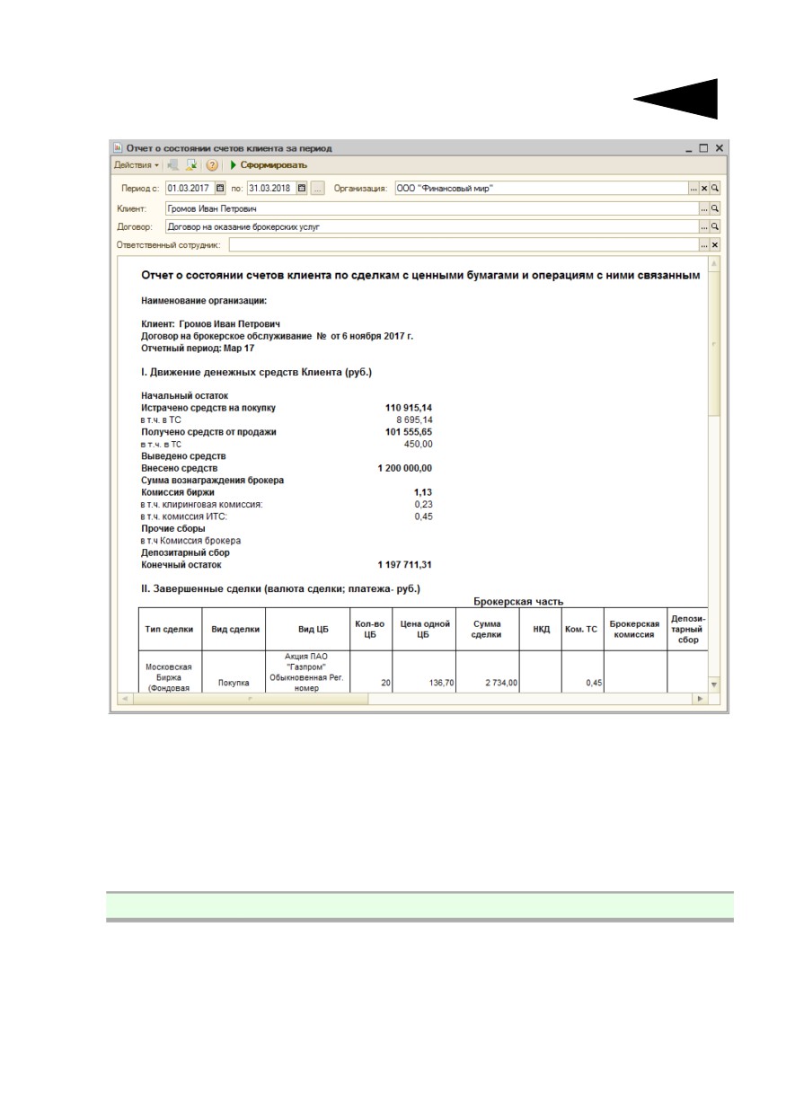The height and width of the screenshot is (1113, 786).
Task: Open selection list for Клиент field
Action: point(704,208)
